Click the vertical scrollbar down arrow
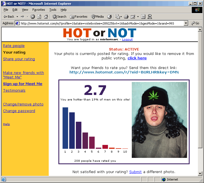 tap(200, 173)
